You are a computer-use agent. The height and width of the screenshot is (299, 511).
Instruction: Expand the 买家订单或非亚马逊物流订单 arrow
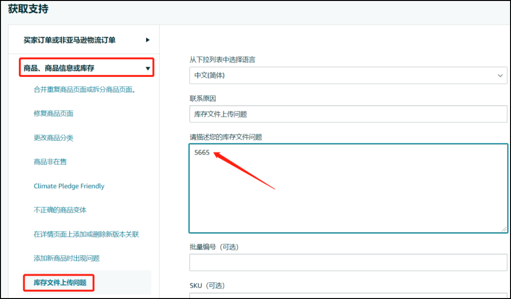pos(148,40)
